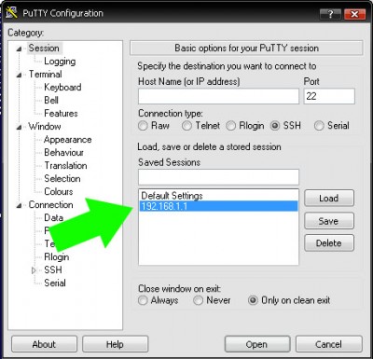The height and width of the screenshot is (359, 373).
Task: Click the Cancel button
Action: pos(328,344)
